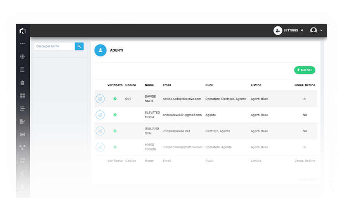Open the globe icon in the sidebar

coord(23,57)
